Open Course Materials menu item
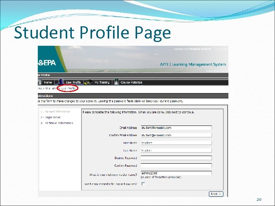 [x=131, y=82]
